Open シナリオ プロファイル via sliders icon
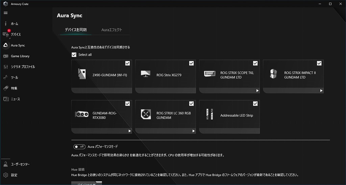This screenshot has width=346, height=185. coord(6,67)
